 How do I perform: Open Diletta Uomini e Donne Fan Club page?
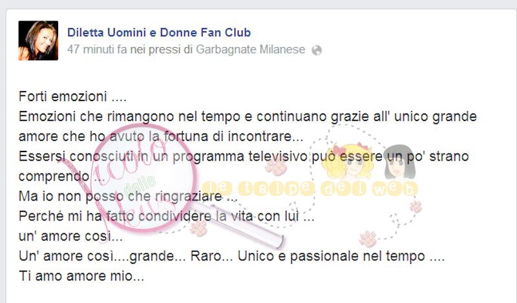click(x=159, y=33)
